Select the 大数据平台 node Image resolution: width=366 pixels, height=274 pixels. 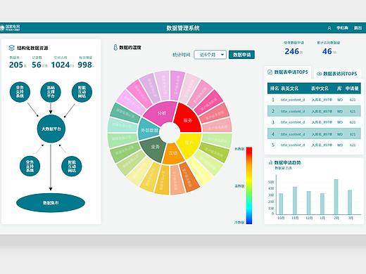(51, 129)
